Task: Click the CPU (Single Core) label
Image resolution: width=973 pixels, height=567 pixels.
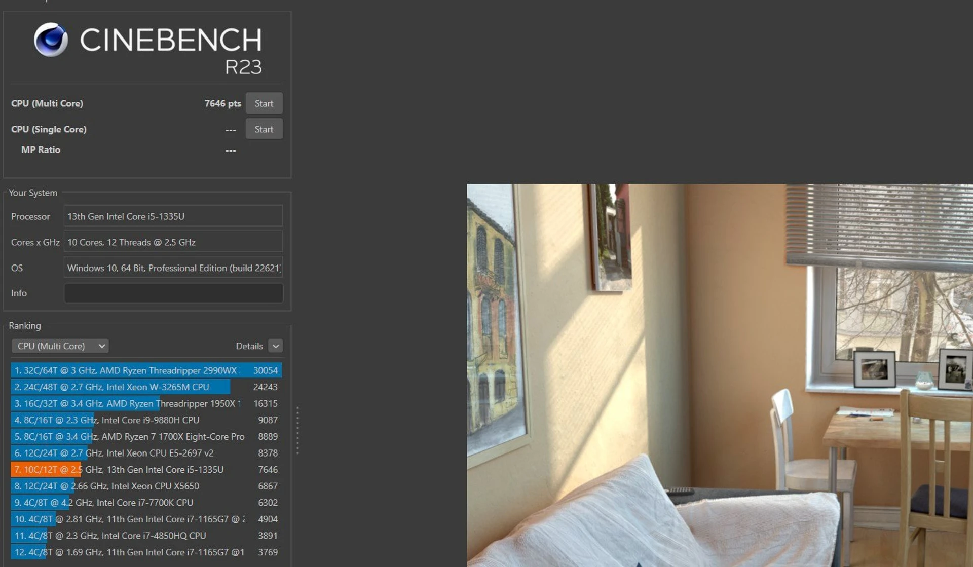Action: [49, 129]
